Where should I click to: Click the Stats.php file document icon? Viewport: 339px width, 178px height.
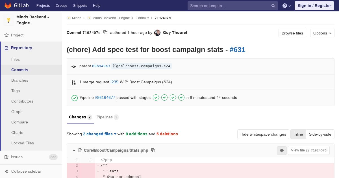point(80,150)
